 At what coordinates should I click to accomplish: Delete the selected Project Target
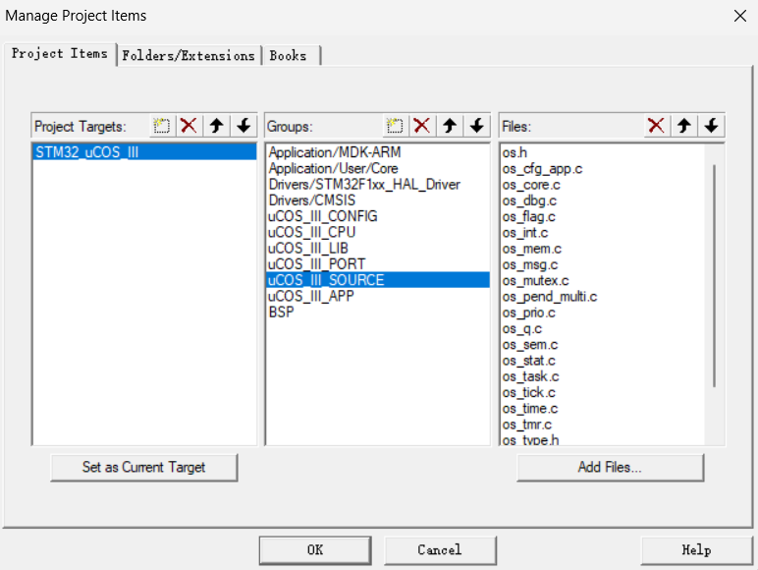(x=189, y=127)
